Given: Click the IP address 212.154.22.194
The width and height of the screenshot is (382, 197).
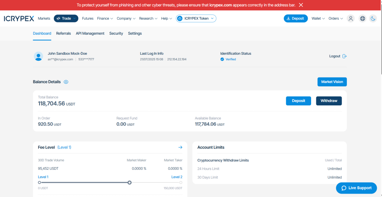Looking at the screenshot, I should (177, 59).
